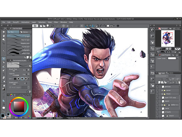Open the Edit menu
182x137 pixels.
click(x=9, y=22)
